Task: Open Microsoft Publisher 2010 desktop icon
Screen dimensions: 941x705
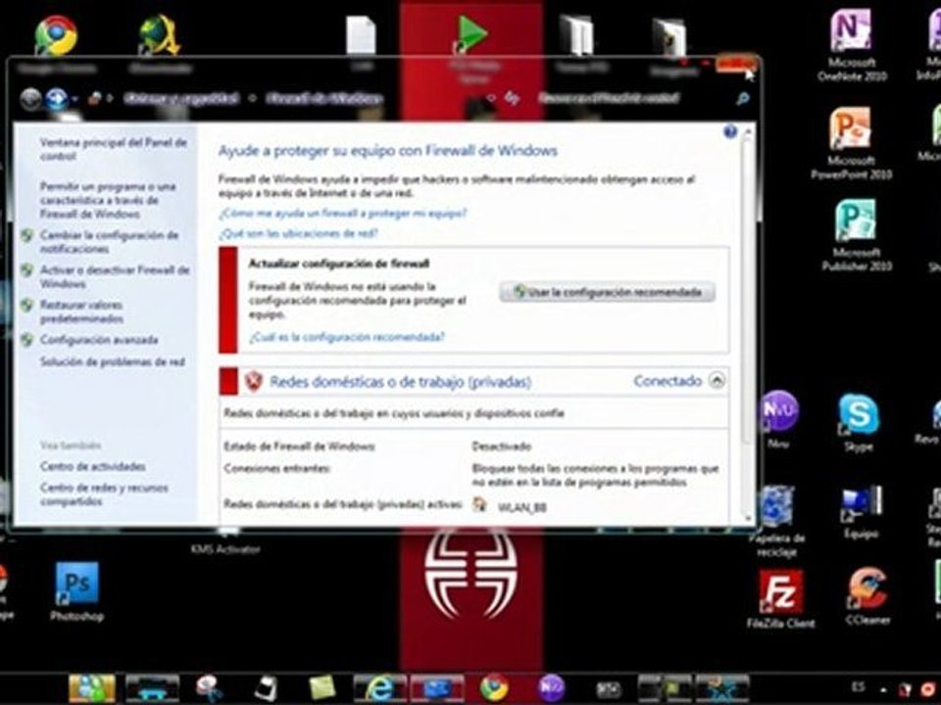Action: (x=856, y=235)
